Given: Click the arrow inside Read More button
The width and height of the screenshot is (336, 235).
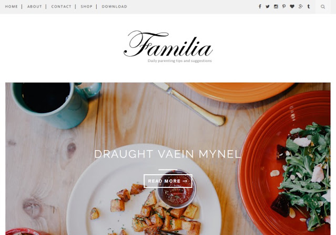Looking at the screenshot, I should pyautogui.click(x=185, y=181).
